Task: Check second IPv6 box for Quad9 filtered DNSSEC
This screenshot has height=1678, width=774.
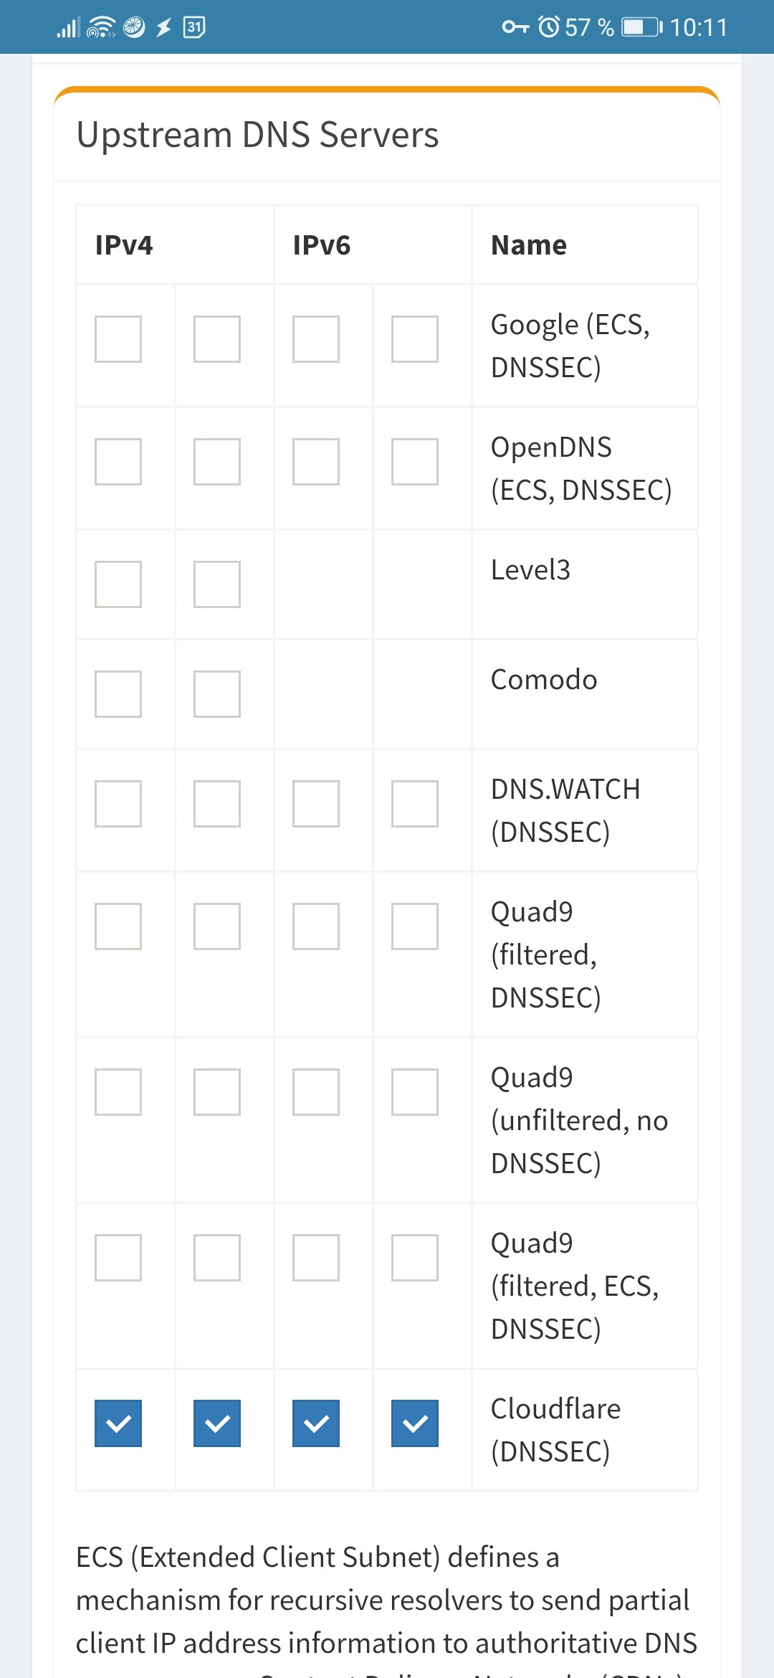Action: click(415, 926)
